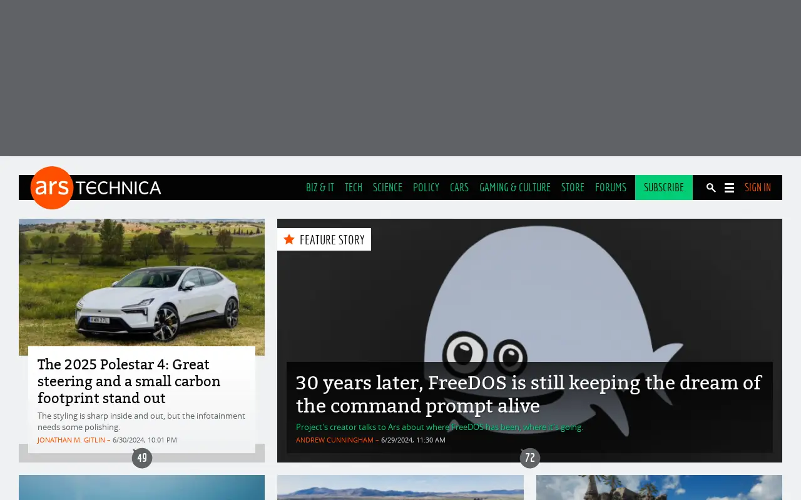Click the FreeDOS subtitle about project's creator
The height and width of the screenshot is (500, 801).
pos(439,427)
